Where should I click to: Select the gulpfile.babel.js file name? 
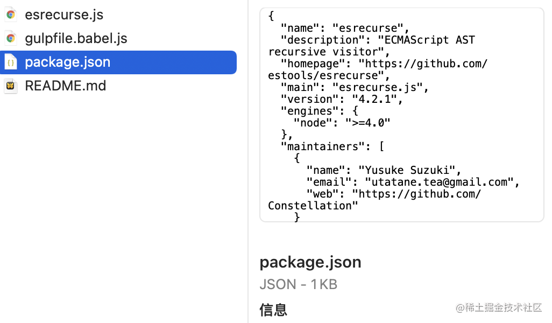[76, 38]
